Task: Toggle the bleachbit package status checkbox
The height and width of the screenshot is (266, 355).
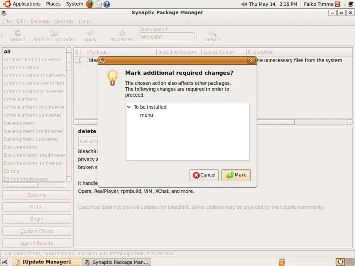Action: [x=77, y=60]
